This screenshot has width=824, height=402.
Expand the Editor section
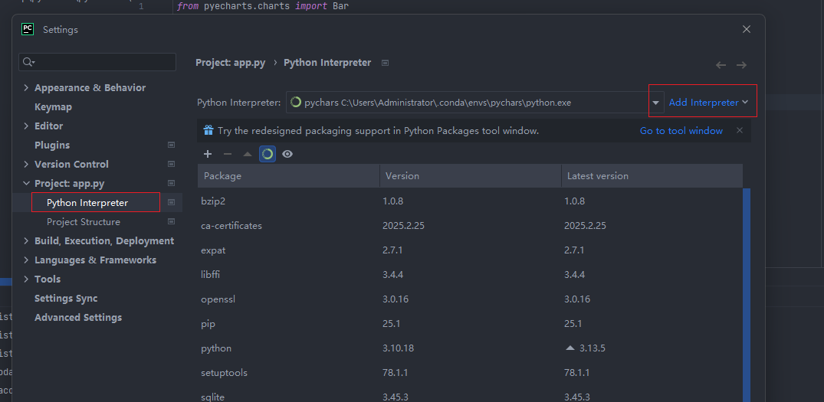[x=26, y=126]
